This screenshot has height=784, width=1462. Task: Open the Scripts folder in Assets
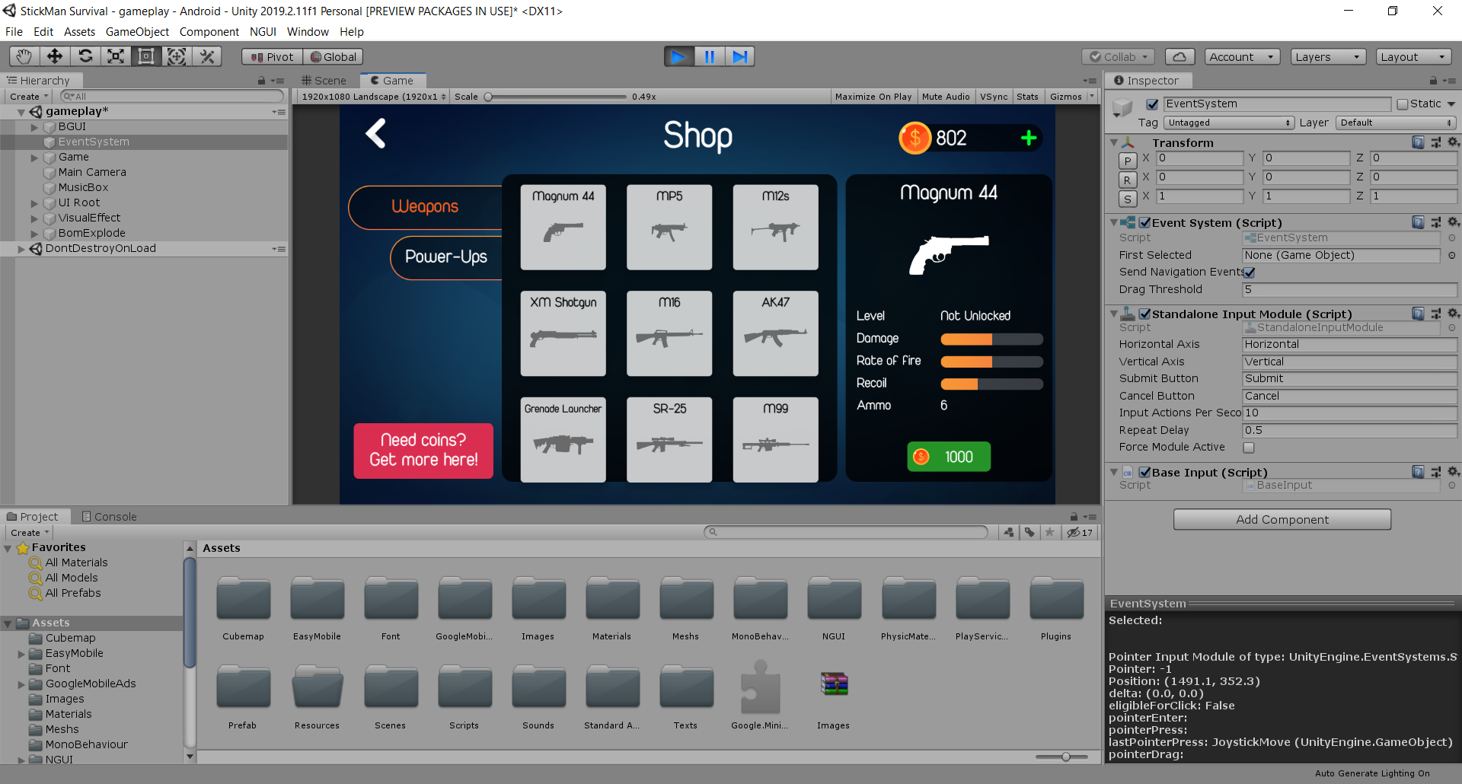[464, 687]
